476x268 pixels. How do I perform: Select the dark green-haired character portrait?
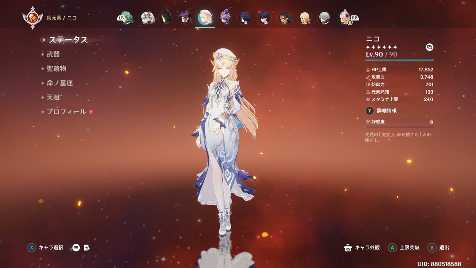click(165, 18)
